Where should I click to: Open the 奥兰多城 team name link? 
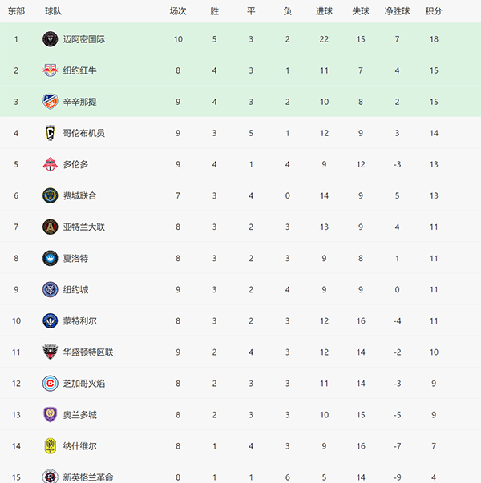tap(79, 414)
